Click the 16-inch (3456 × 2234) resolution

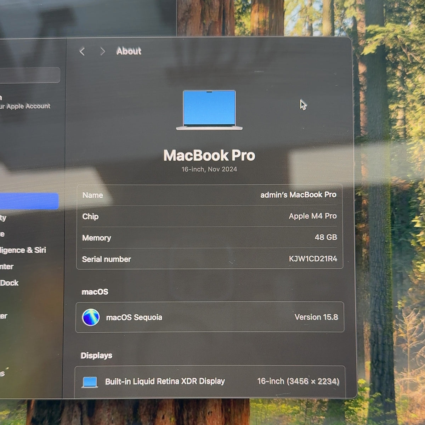point(298,381)
